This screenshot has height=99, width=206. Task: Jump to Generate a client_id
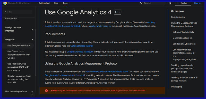(x=183, y=38)
